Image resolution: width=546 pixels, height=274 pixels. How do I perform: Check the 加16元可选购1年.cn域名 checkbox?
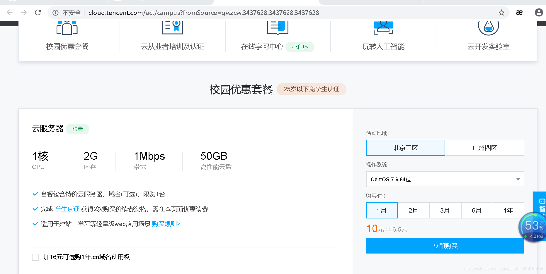[35, 257]
